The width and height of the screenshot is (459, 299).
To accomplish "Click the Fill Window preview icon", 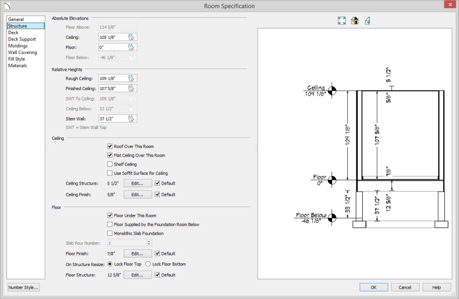I will [x=342, y=21].
